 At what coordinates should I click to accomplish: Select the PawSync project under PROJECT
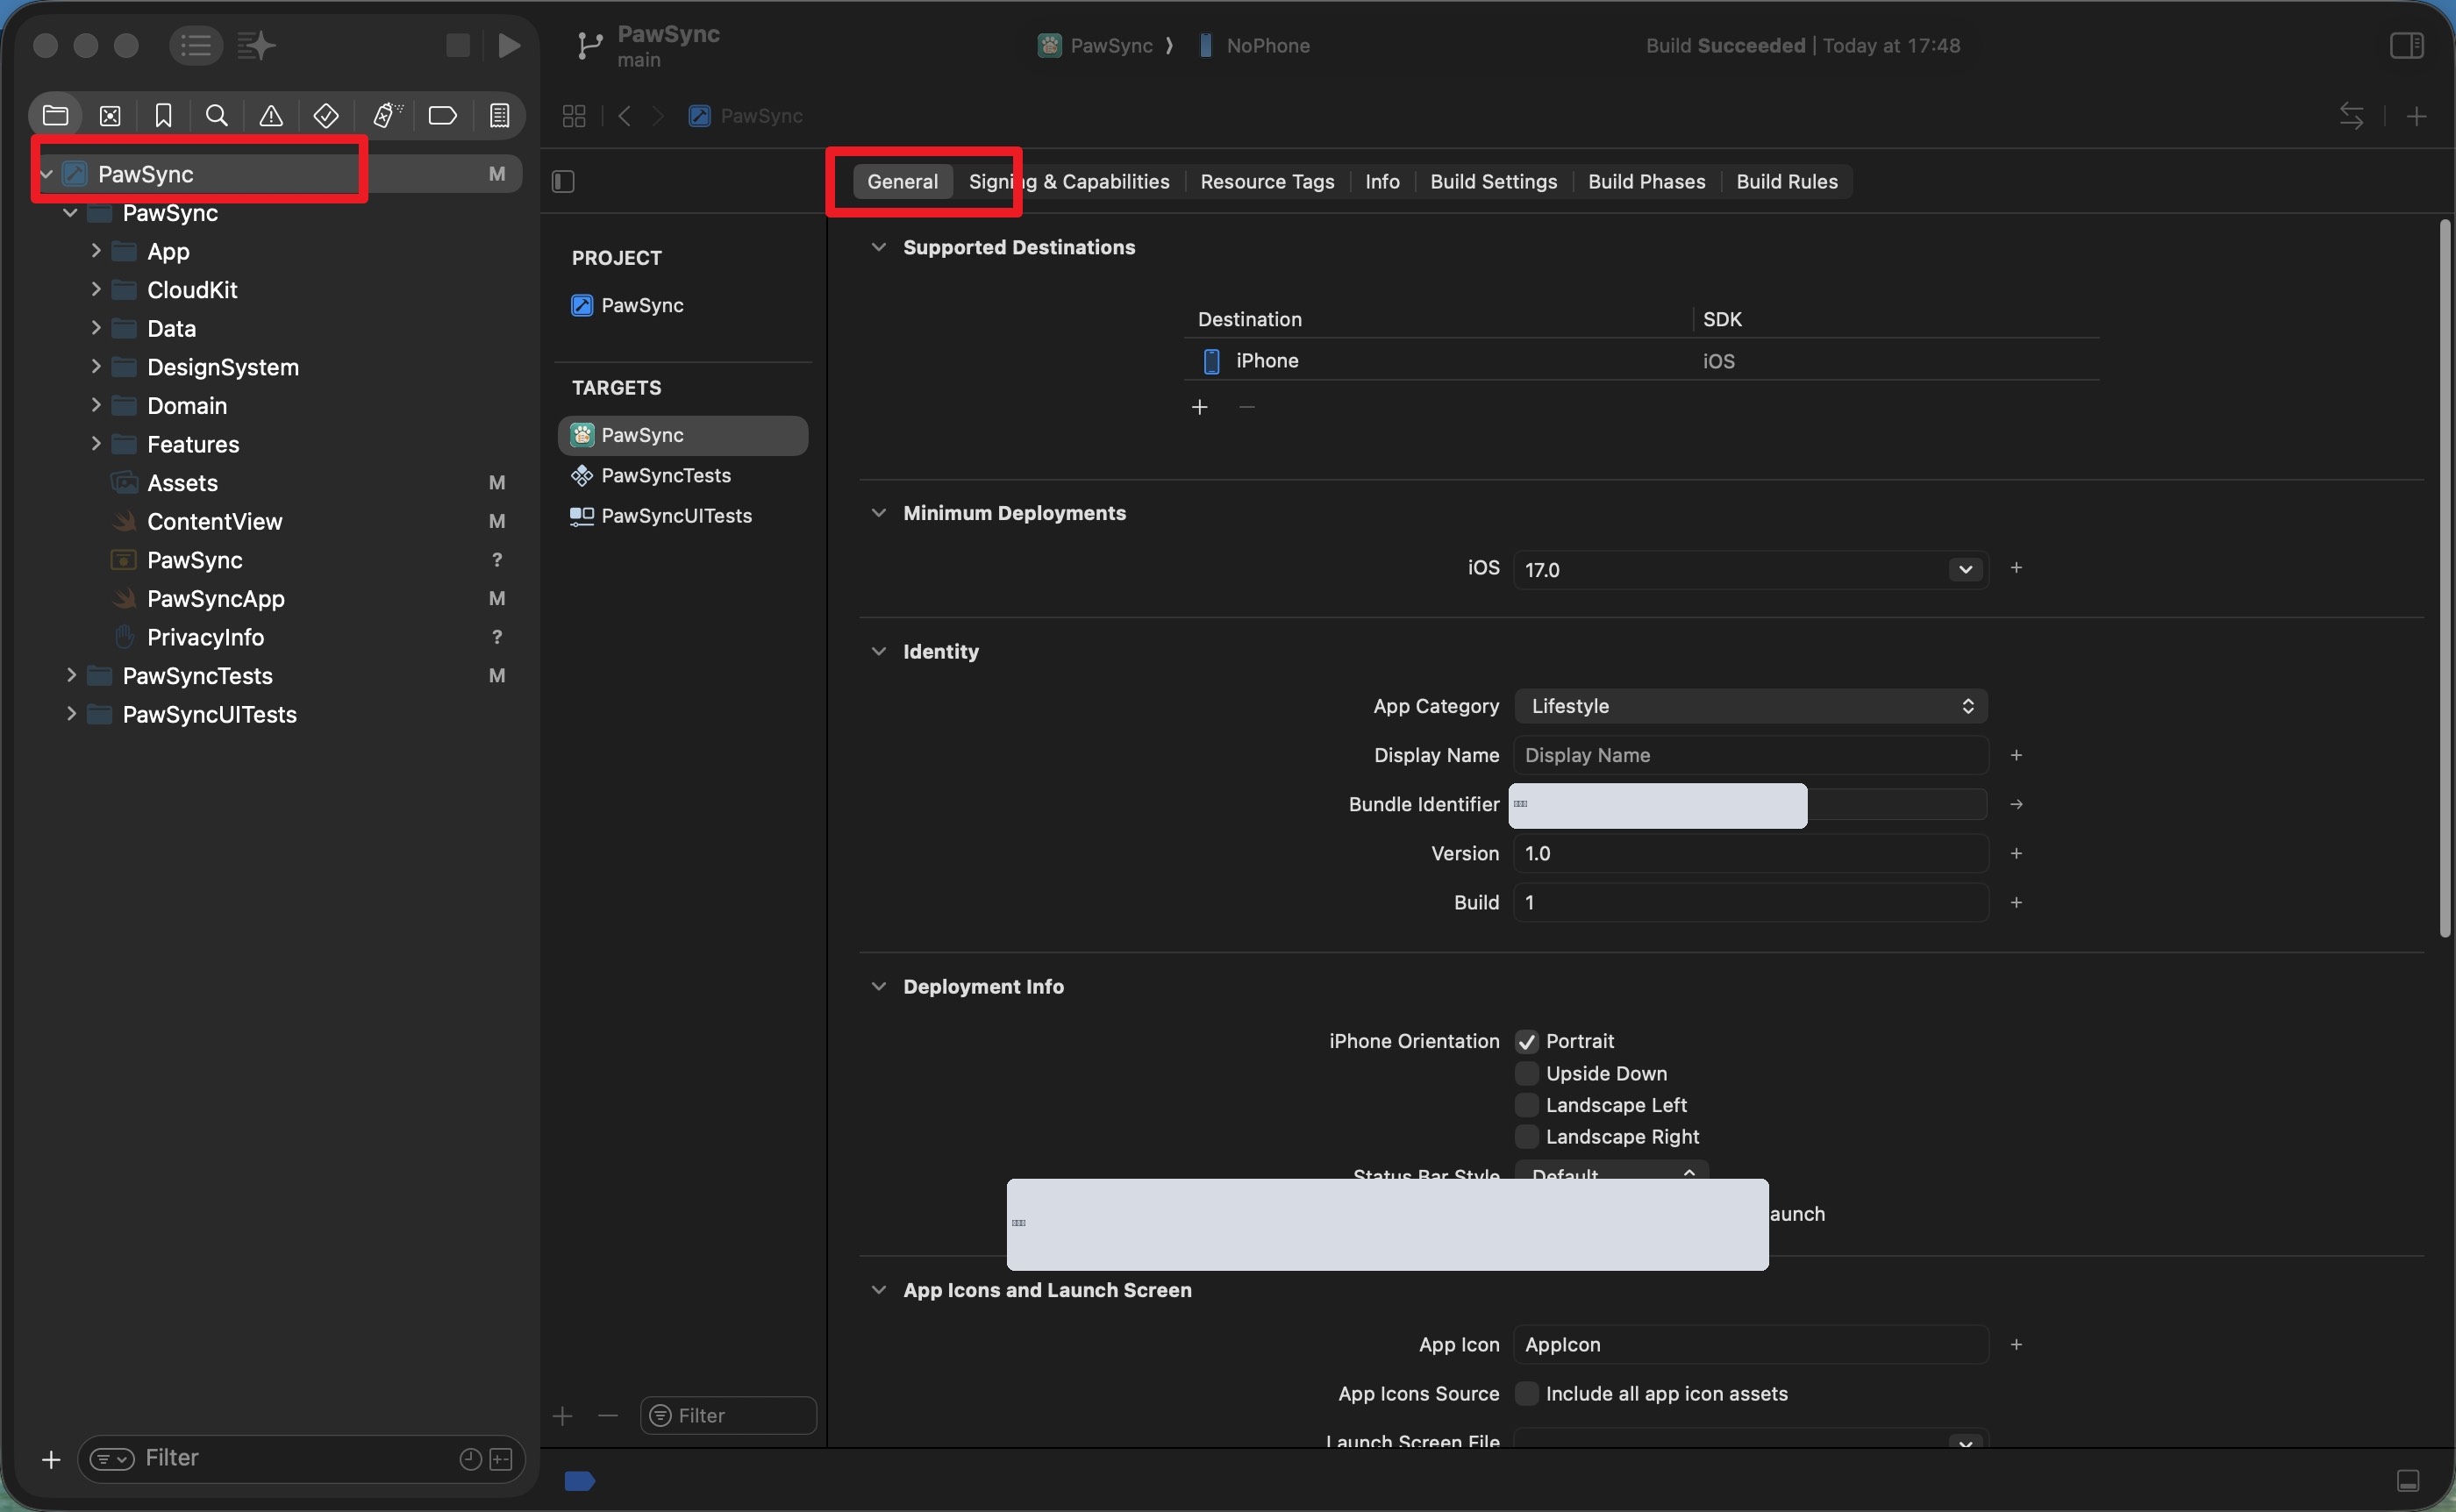click(x=683, y=305)
